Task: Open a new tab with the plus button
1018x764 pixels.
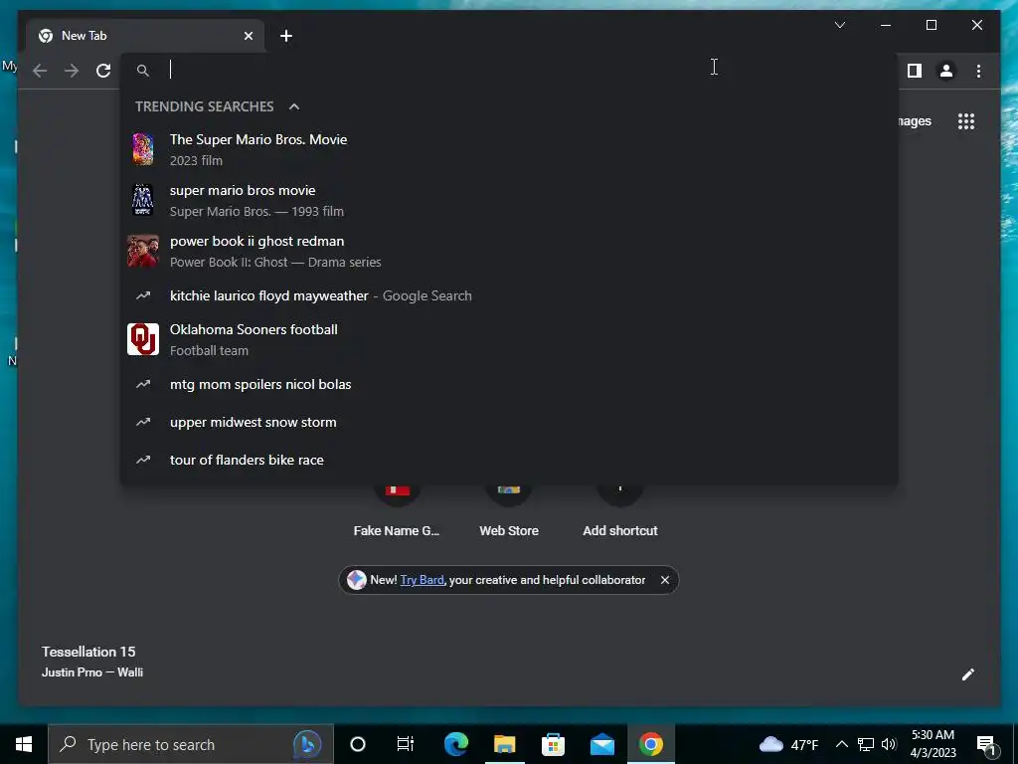Action: click(285, 36)
